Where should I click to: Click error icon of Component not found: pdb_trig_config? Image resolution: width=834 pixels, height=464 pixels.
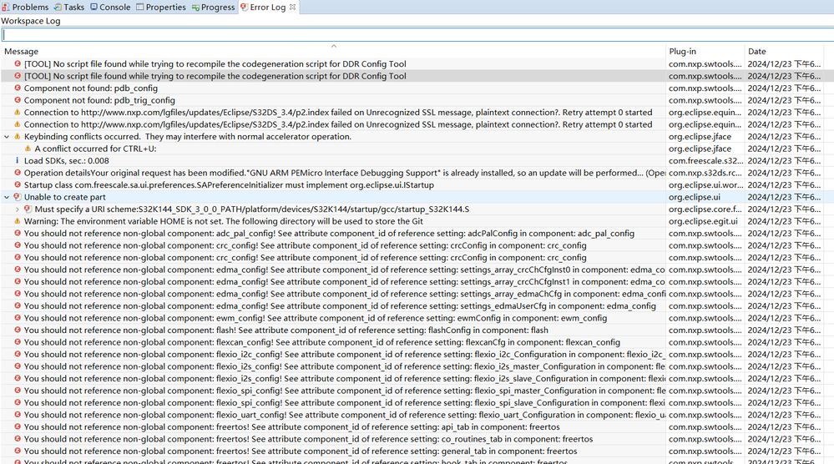pyautogui.click(x=17, y=100)
